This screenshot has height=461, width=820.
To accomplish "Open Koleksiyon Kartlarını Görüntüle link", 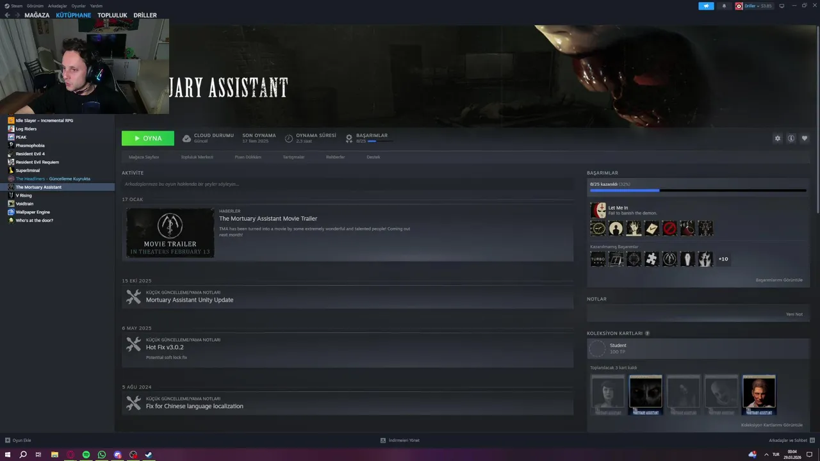I will pyautogui.click(x=772, y=425).
